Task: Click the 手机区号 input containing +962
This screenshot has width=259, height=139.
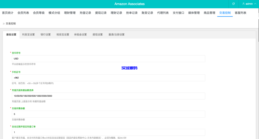Action: (109, 78)
